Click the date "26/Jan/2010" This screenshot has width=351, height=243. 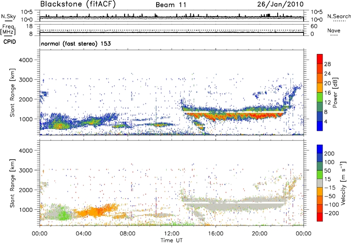[x=280, y=4]
